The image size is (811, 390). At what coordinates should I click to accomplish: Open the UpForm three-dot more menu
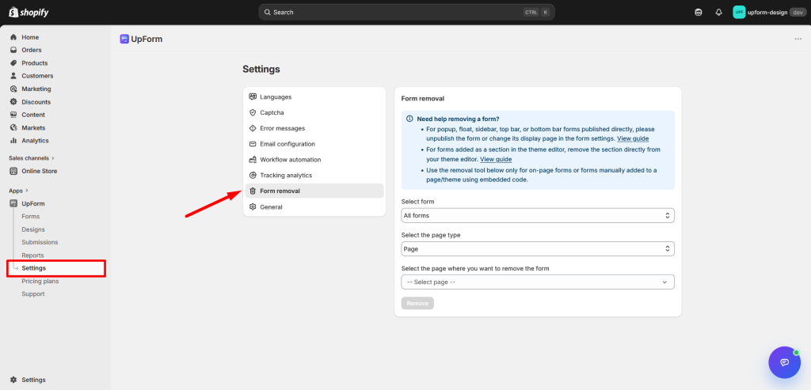click(798, 39)
